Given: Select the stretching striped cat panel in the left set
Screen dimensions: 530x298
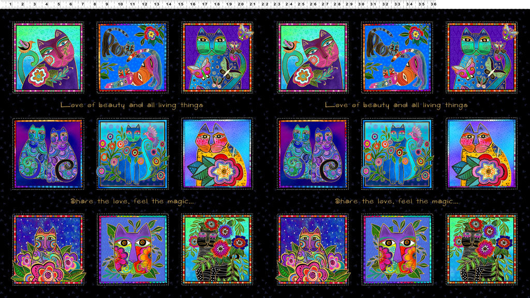Looking at the screenshot, I should coord(132,57).
